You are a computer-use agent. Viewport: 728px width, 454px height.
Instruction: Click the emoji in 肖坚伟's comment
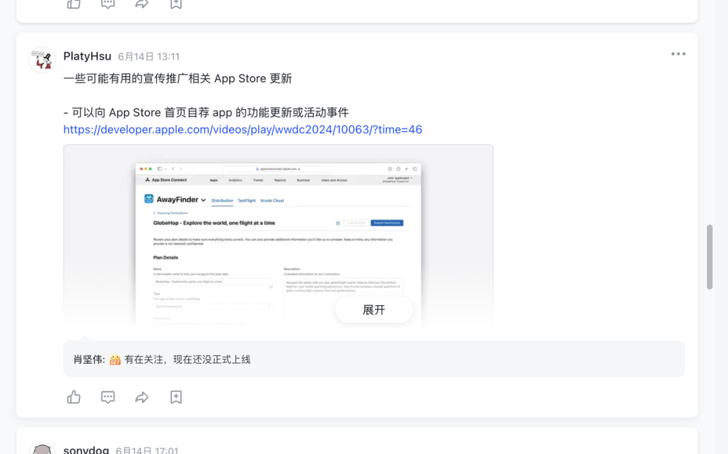coord(115,360)
